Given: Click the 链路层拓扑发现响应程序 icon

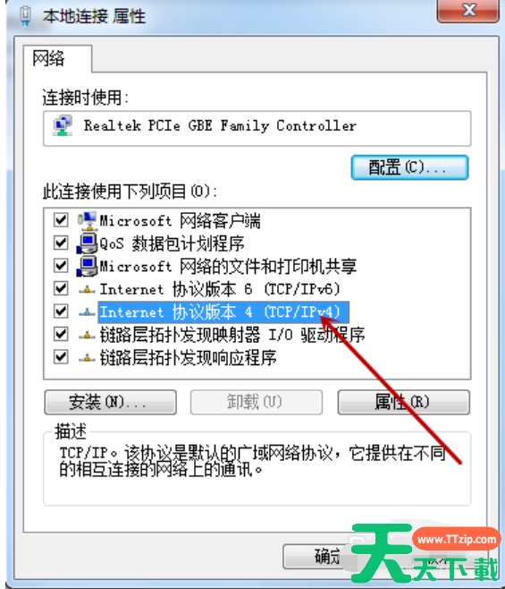Looking at the screenshot, I should click(87, 358).
